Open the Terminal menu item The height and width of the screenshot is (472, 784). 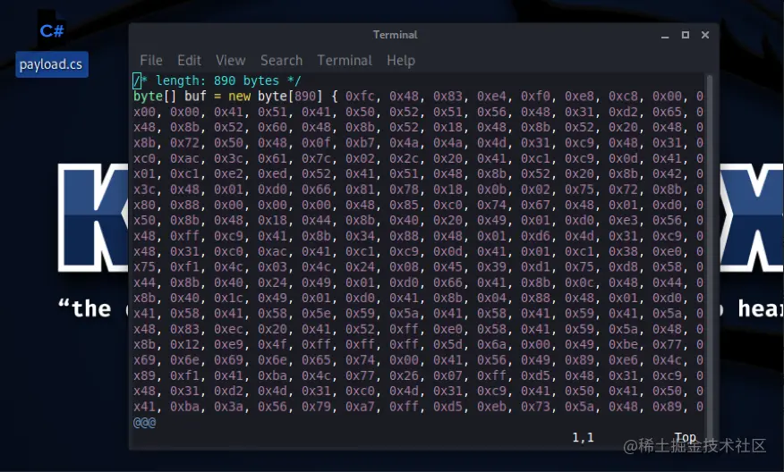(345, 61)
